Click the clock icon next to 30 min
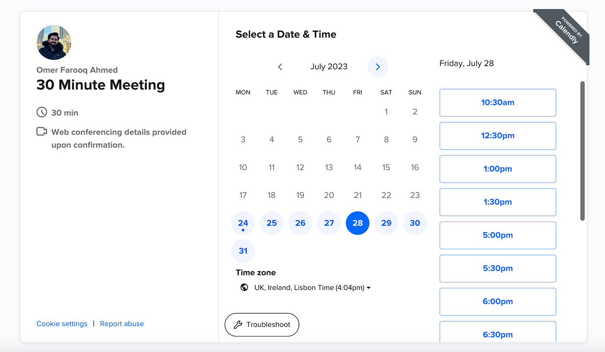Viewport: 605px width, 352px height. [x=41, y=112]
